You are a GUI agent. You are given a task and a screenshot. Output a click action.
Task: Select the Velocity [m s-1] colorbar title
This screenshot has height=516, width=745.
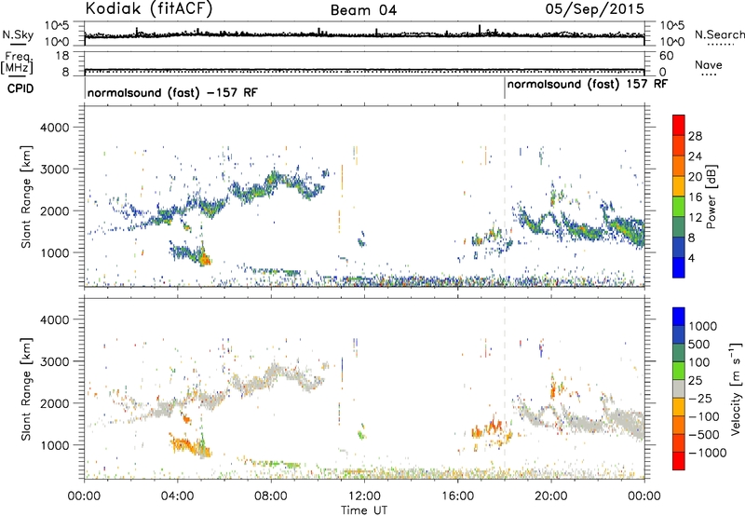pyautogui.click(x=735, y=388)
